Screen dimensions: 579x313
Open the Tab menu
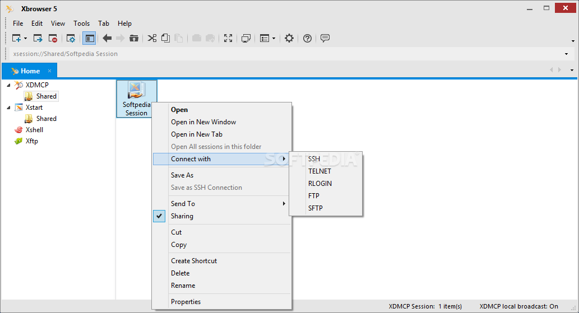coord(104,23)
